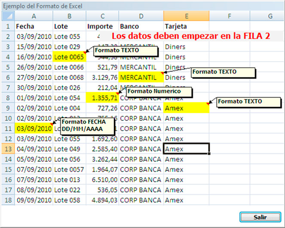Select column G header
Viewport: 285px width, 228px height.
pyautogui.click(x=270, y=16)
